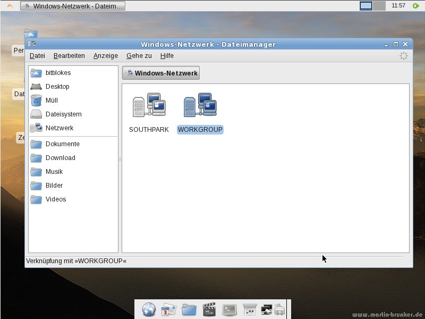
Task: Click the Windows-Netzwerk path bar button
Action: [x=161, y=73]
